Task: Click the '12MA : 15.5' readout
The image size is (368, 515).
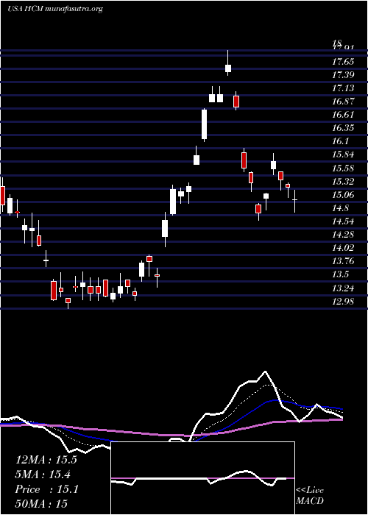Action: (x=46, y=460)
